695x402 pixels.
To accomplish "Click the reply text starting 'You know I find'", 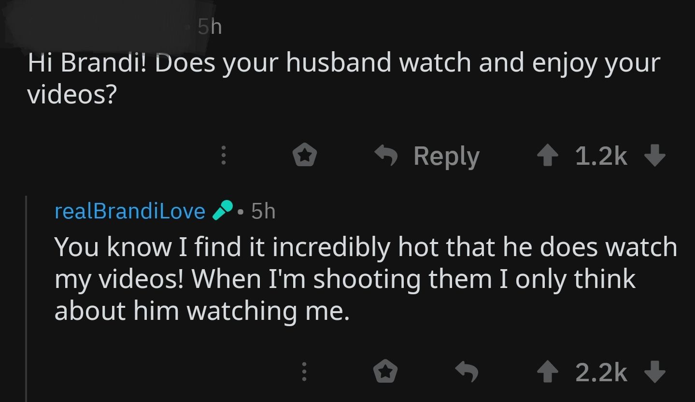I will pyautogui.click(x=366, y=278).
